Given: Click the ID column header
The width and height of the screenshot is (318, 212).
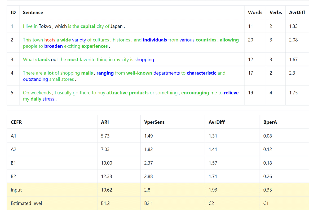Looking at the screenshot, I should pyautogui.click(x=13, y=12).
